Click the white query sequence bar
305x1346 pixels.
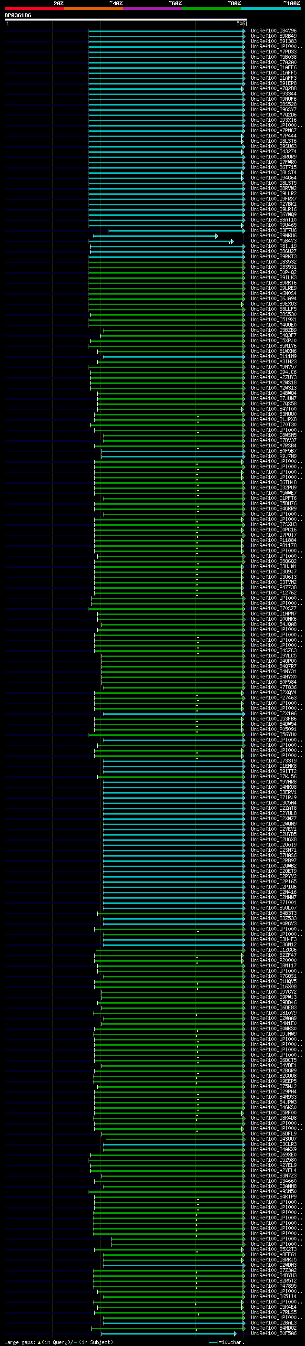point(126,20)
